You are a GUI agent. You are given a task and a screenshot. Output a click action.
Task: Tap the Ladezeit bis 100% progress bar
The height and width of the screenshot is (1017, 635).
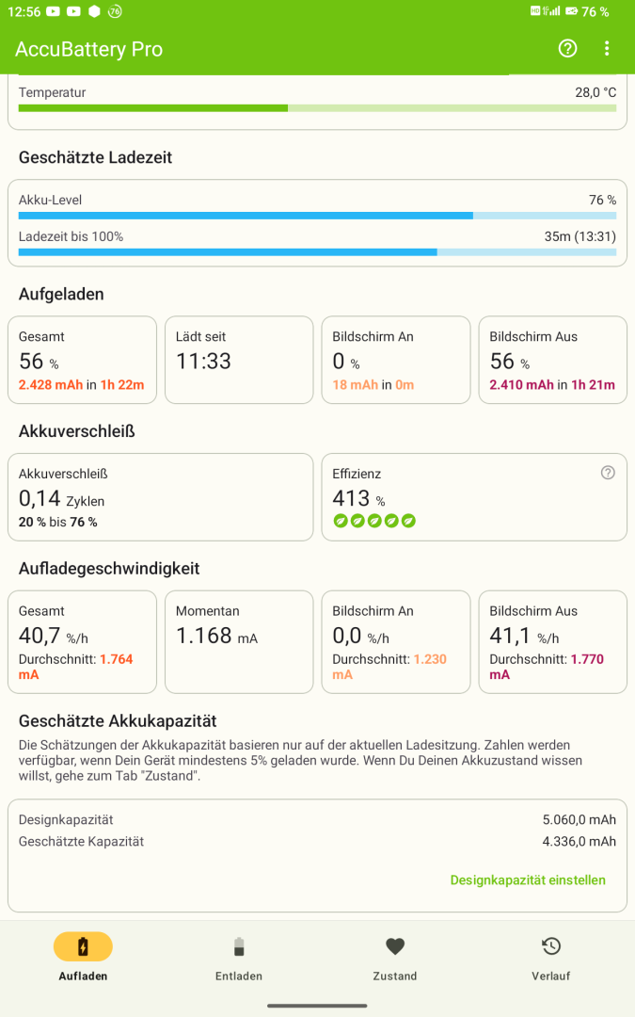[x=318, y=252]
